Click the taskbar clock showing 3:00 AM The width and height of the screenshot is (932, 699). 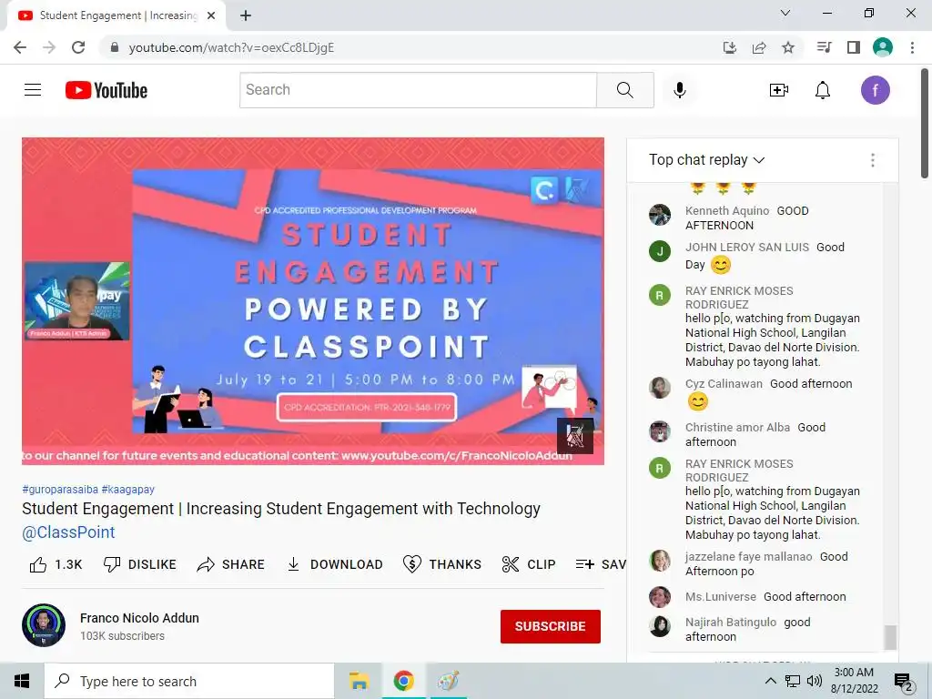854,681
